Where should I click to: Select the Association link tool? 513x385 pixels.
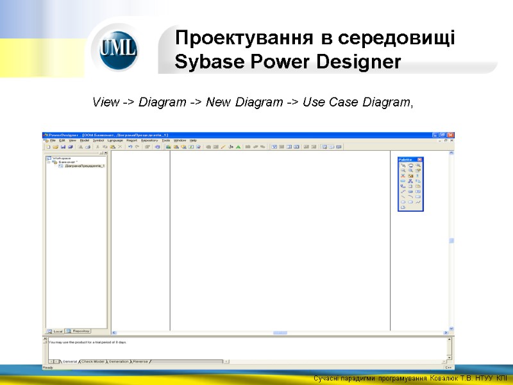[418, 181]
